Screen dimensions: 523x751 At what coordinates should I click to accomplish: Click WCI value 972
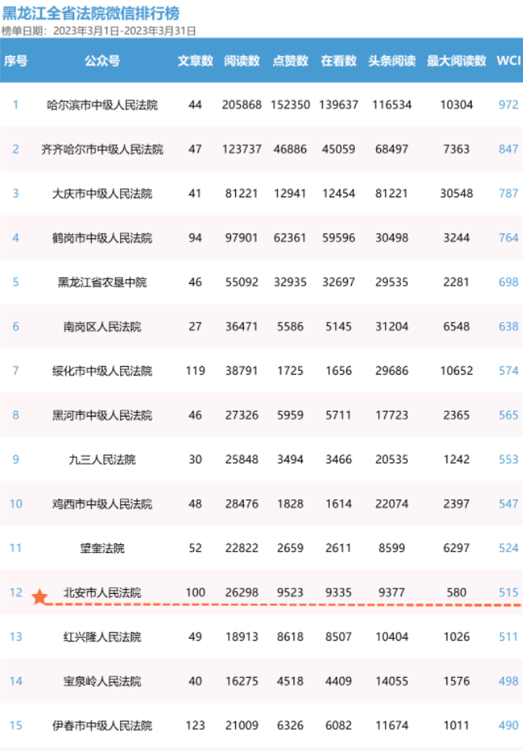508,104
